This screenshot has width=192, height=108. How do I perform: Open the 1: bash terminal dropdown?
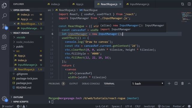coord(148,83)
